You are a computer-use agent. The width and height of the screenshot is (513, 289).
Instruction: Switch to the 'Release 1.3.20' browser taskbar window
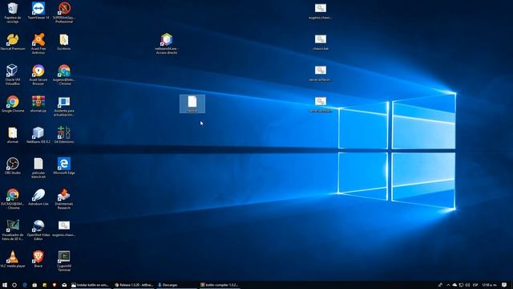(134, 285)
